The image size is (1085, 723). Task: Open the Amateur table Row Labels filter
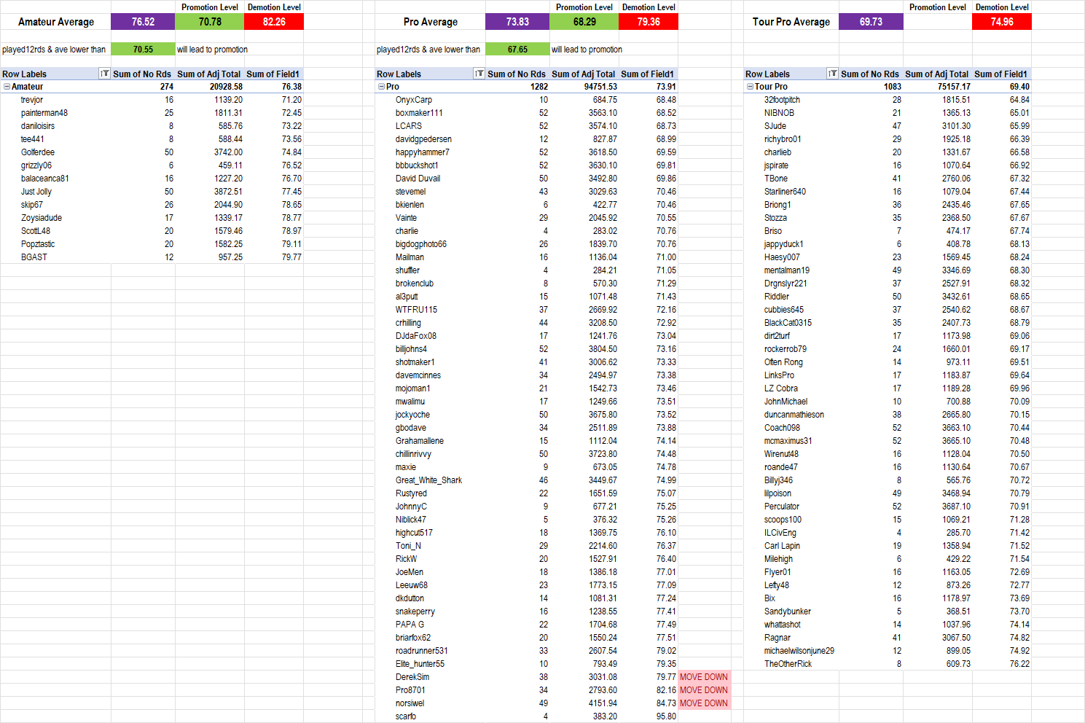coord(104,74)
